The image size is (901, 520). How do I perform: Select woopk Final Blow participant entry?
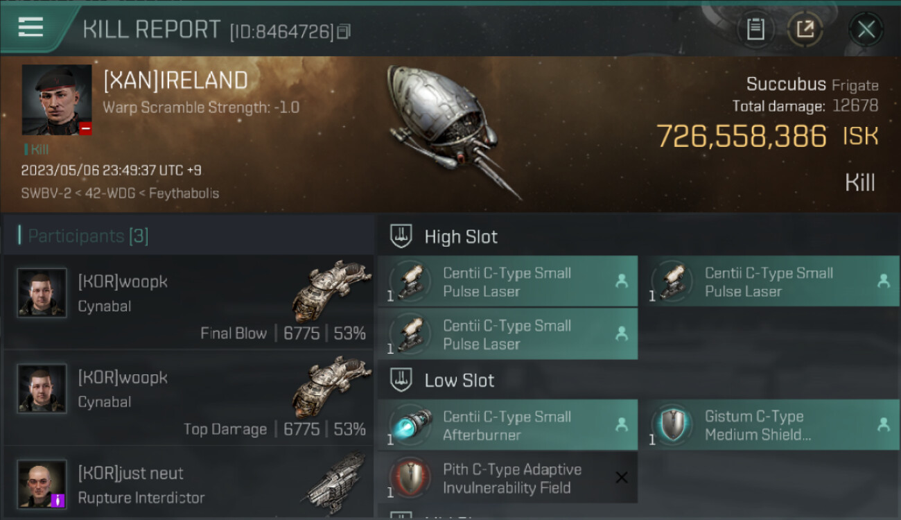coord(189,302)
